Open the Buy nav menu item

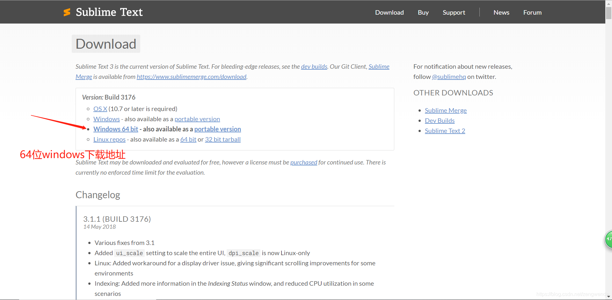[423, 12]
